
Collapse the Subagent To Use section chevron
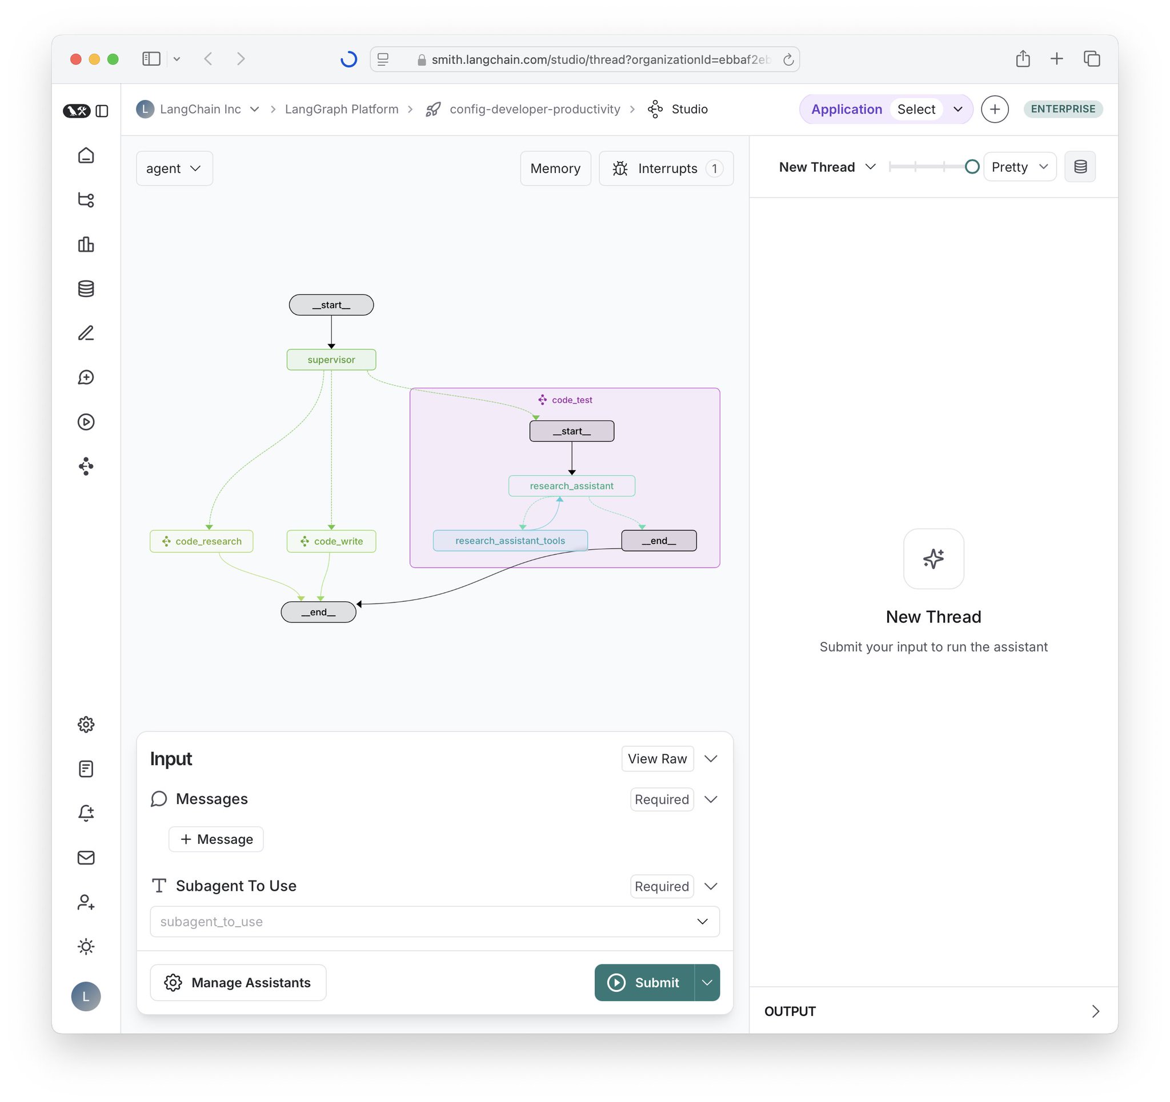click(x=710, y=887)
